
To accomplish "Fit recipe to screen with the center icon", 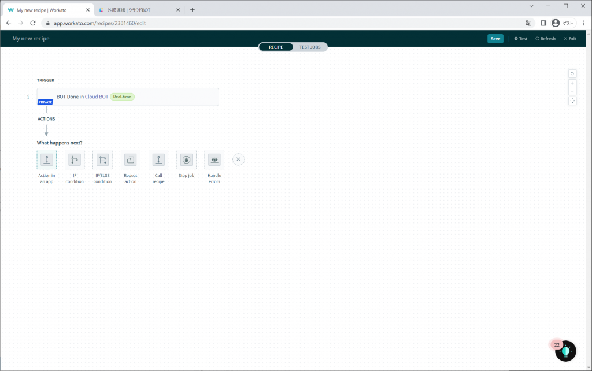I will (572, 101).
